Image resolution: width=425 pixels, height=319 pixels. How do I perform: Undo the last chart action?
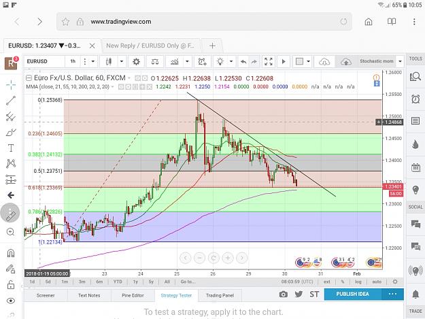243,62
